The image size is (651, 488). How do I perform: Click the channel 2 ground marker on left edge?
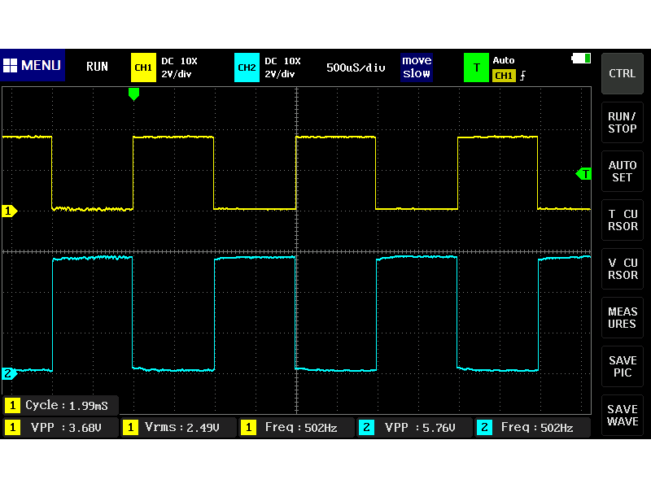(9, 374)
